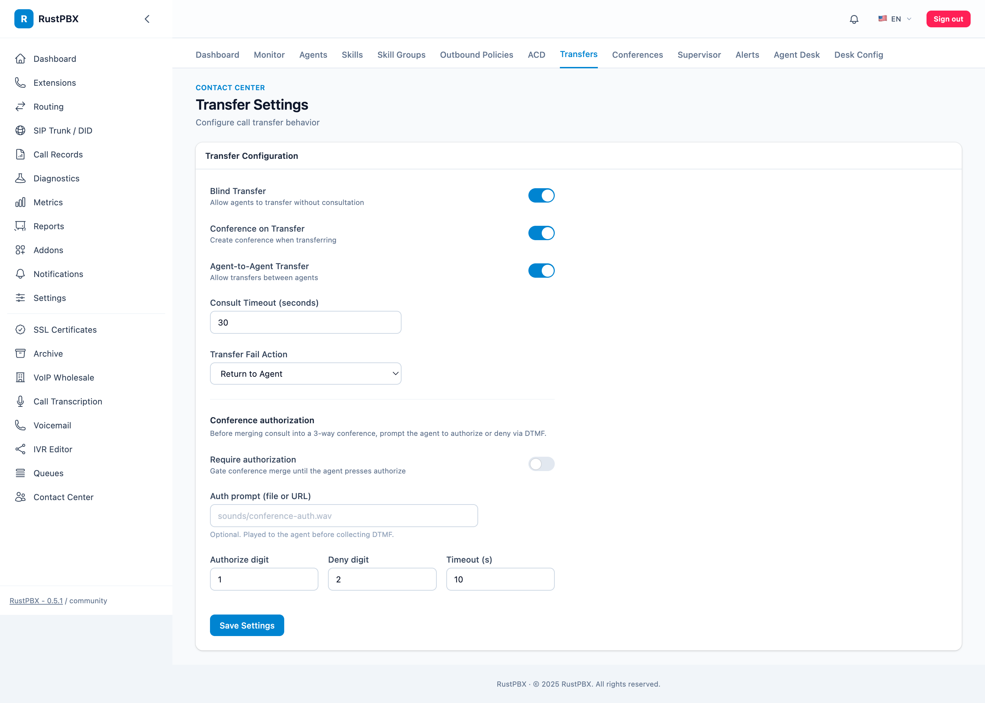Switch to the Agent Desk tab
985x703 pixels.
[x=797, y=55]
